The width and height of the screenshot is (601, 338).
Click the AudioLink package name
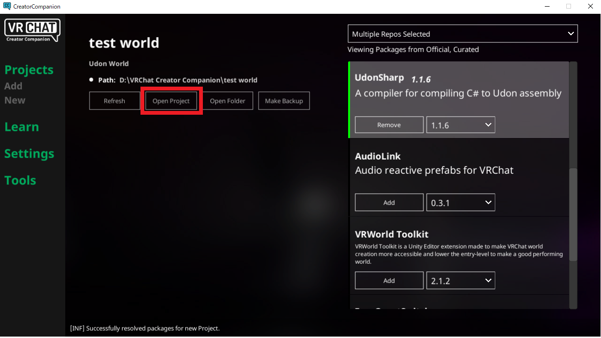click(x=378, y=156)
